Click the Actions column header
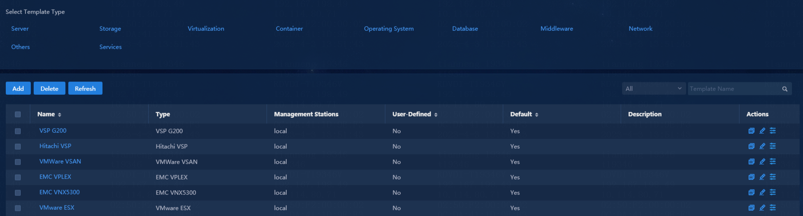Image resolution: width=803 pixels, height=216 pixels. [757, 114]
